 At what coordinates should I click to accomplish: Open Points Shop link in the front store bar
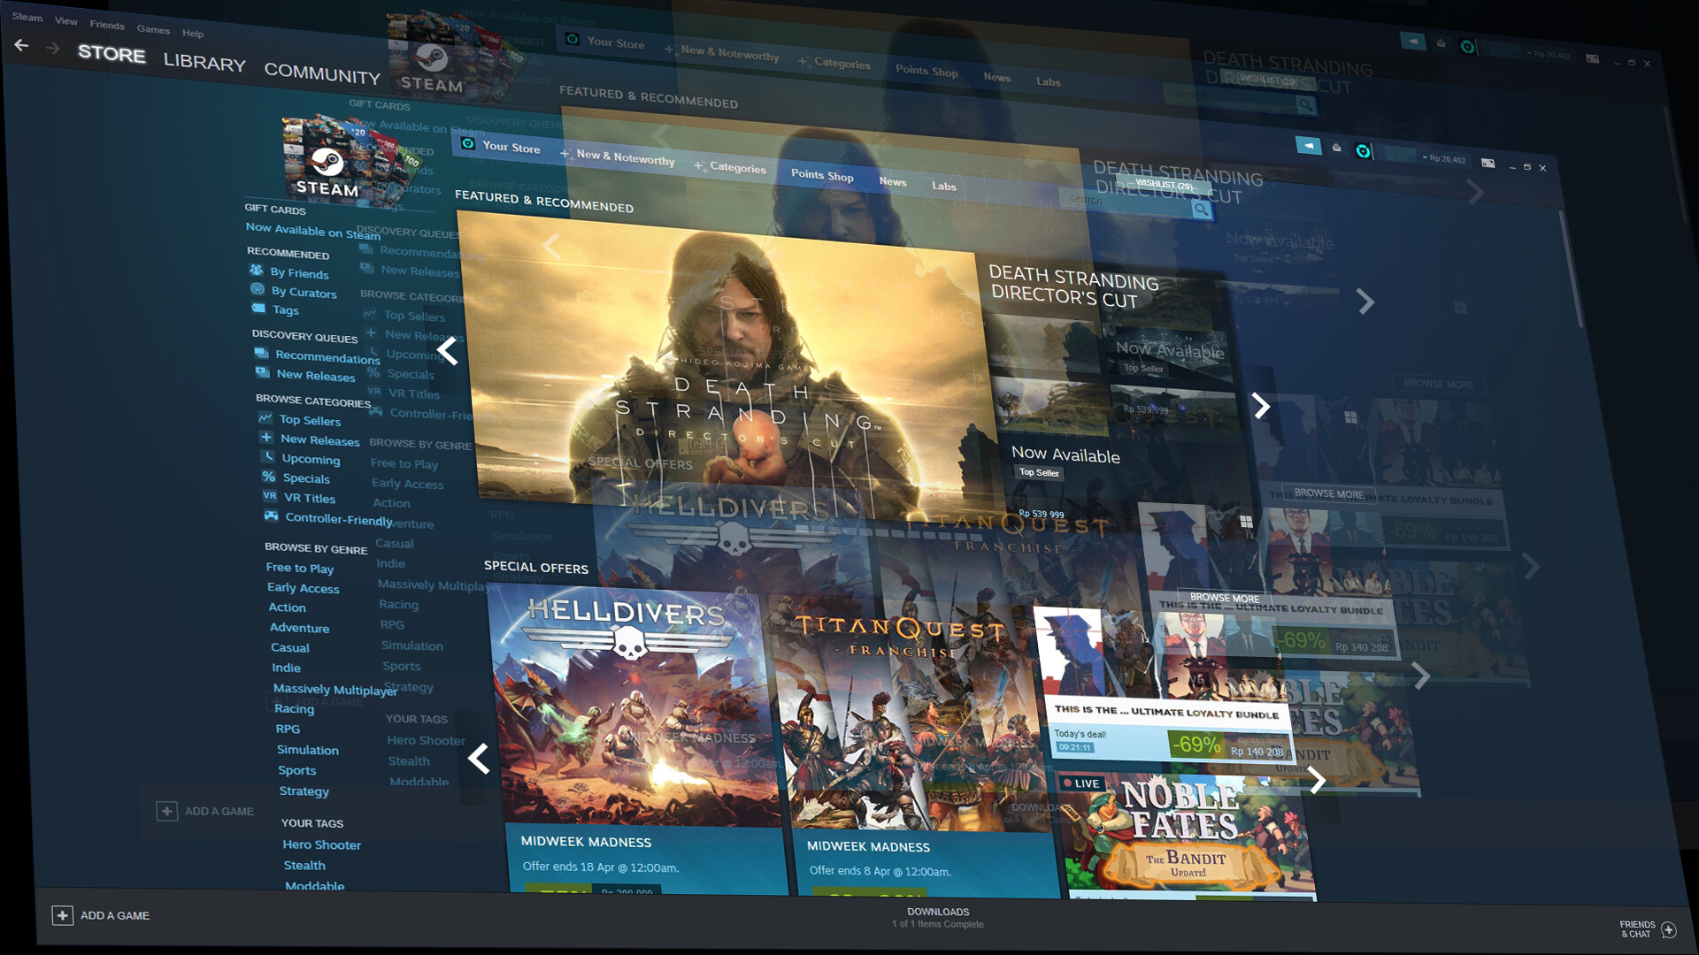point(822,175)
